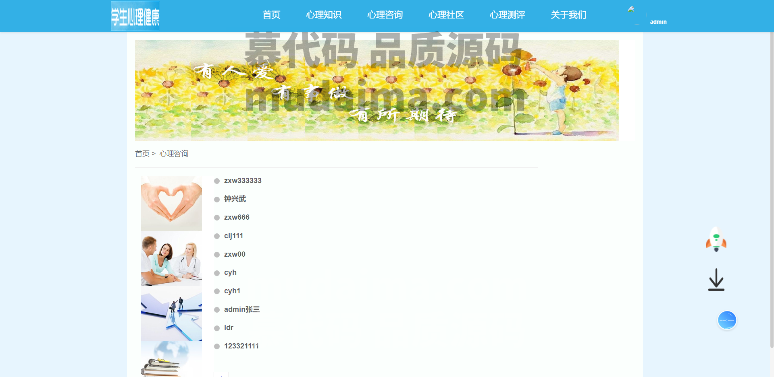
Task: Click the admin username label
Action: 658,22
